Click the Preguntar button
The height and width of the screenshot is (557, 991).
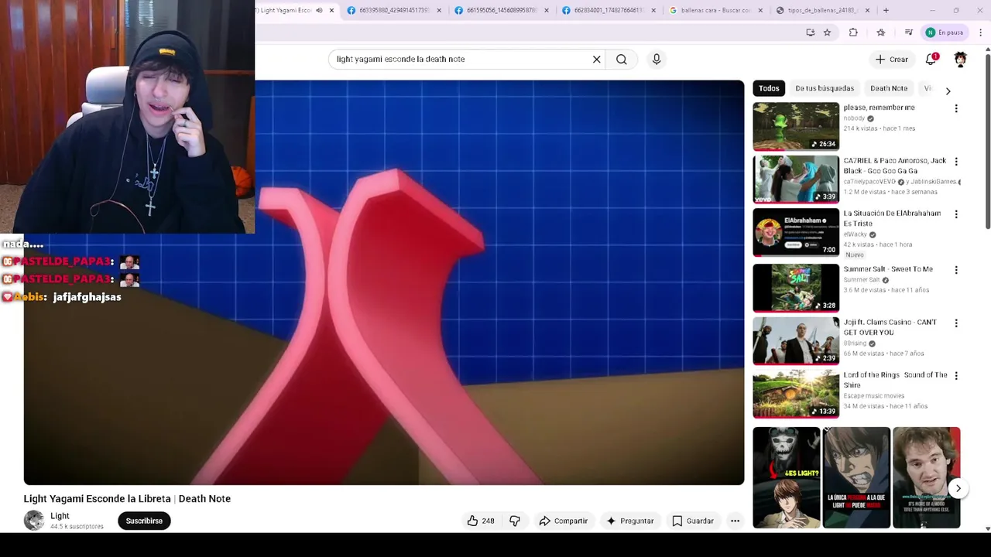[630, 521]
